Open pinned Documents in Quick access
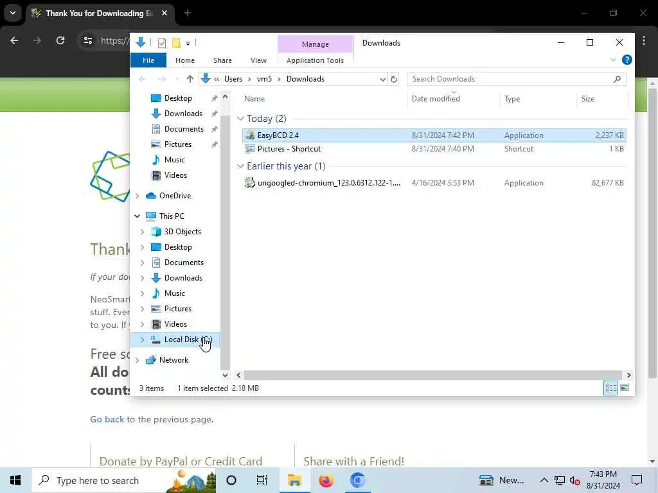Image resolution: width=658 pixels, height=493 pixels. point(184,129)
